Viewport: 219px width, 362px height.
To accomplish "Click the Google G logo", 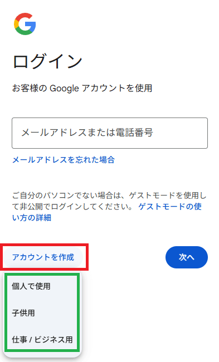I will (x=25, y=24).
